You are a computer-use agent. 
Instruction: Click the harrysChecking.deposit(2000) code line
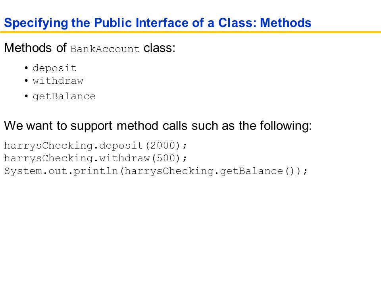(x=96, y=146)
